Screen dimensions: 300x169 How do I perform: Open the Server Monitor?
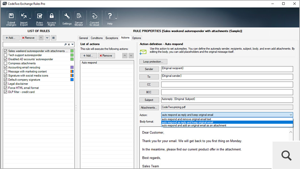[x=79, y=19]
